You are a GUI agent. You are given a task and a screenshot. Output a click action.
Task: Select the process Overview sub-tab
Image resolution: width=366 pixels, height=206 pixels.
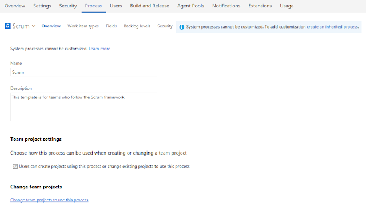pyautogui.click(x=51, y=26)
